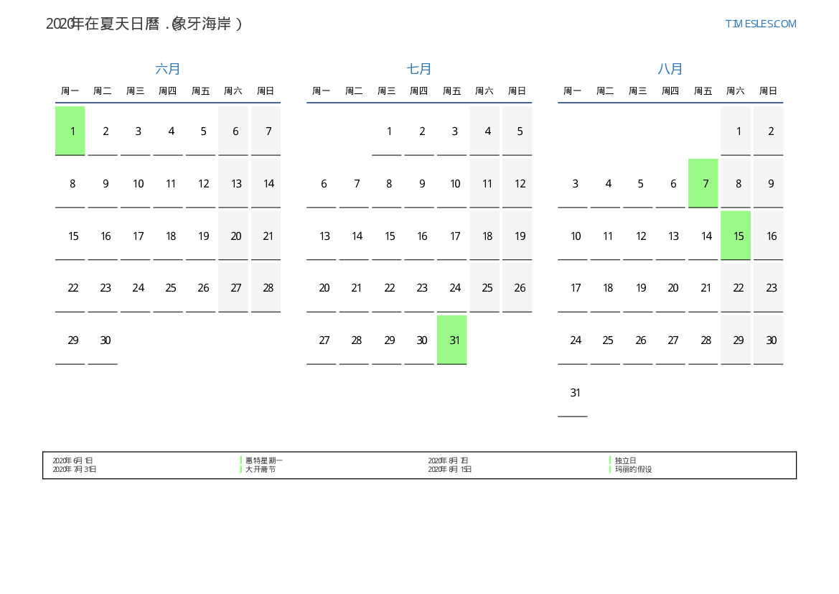Select highlighted June 1 holiday cell
Image resolution: width=839 pixels, height=594 pixels.
70,131
